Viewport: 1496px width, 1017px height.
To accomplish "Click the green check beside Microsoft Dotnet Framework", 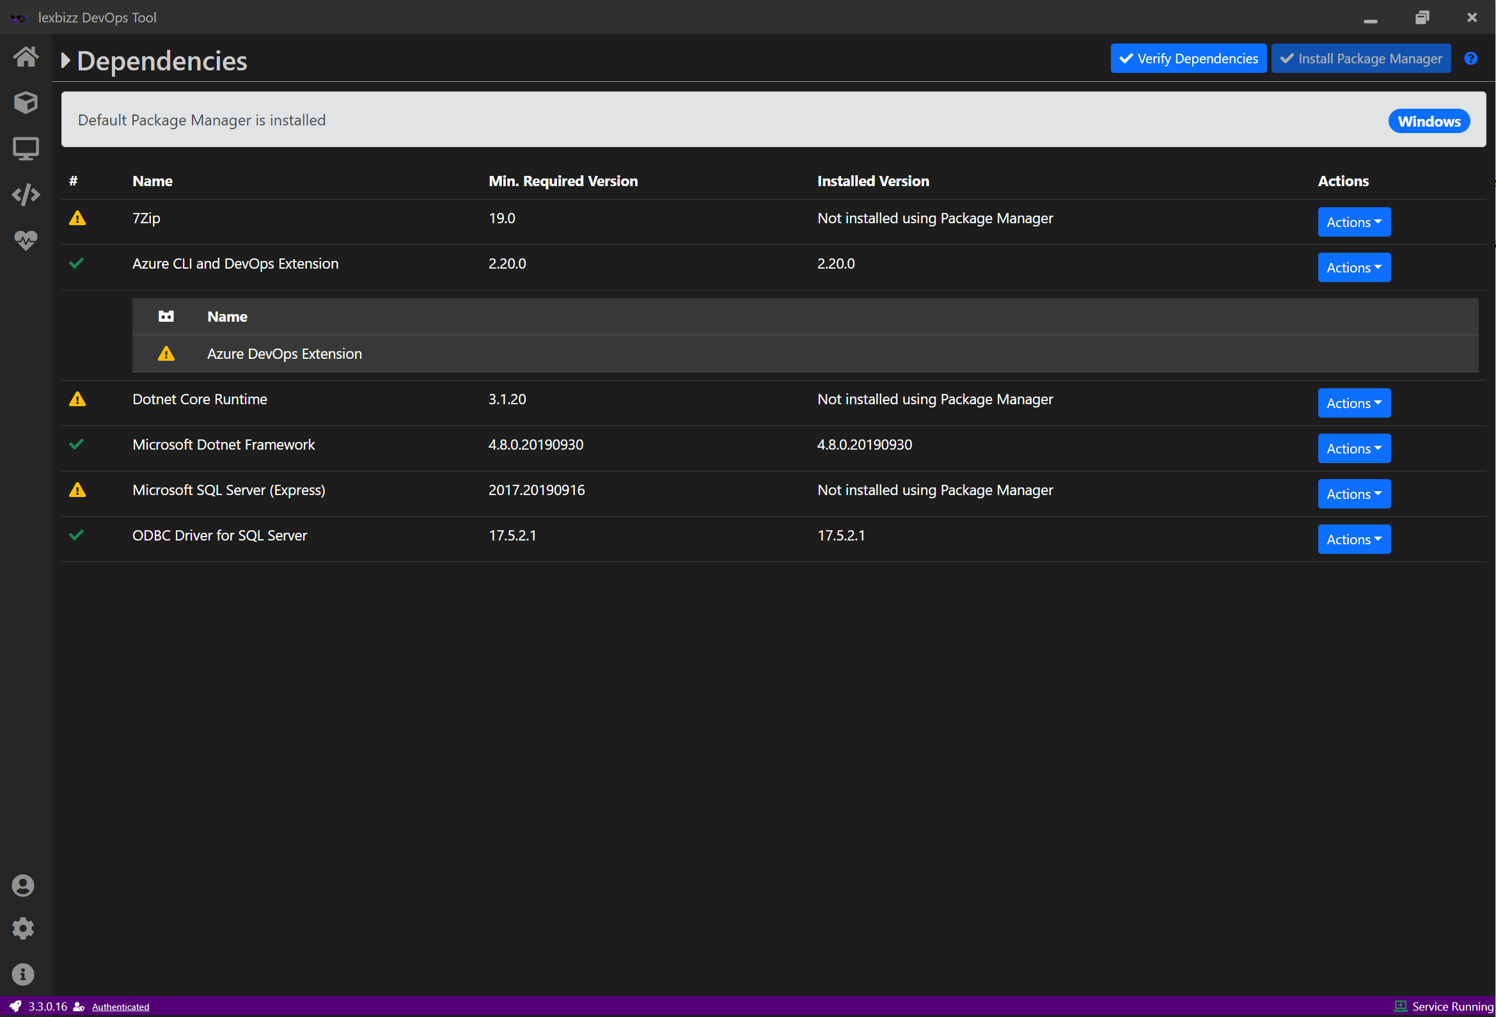I will [77, 444].
